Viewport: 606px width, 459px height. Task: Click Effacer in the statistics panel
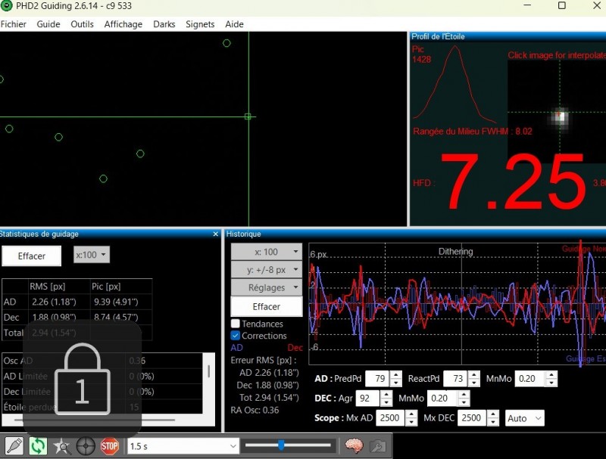(32, 256)
